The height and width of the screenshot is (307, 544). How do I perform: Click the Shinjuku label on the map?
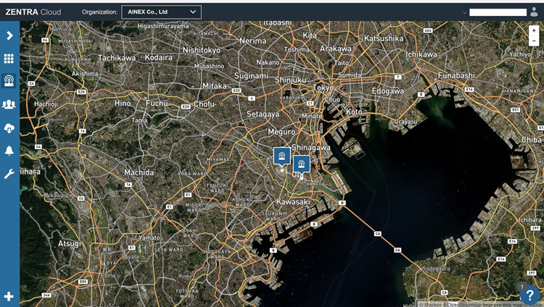(290, 80)
